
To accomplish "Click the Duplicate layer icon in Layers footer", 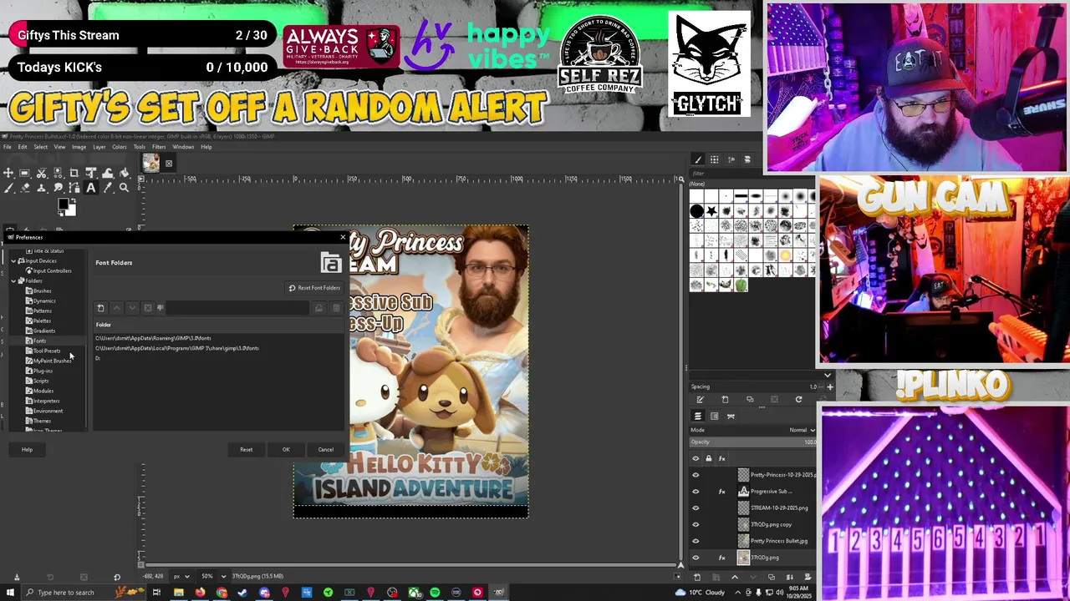I will [x=772, y=577].
